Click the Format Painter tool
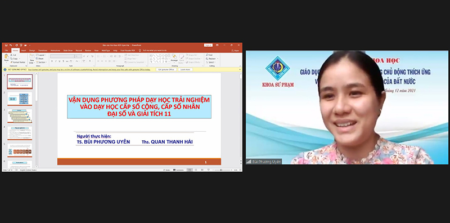The height and width of the screenshot is (223, 450). [x=18, y=62]
